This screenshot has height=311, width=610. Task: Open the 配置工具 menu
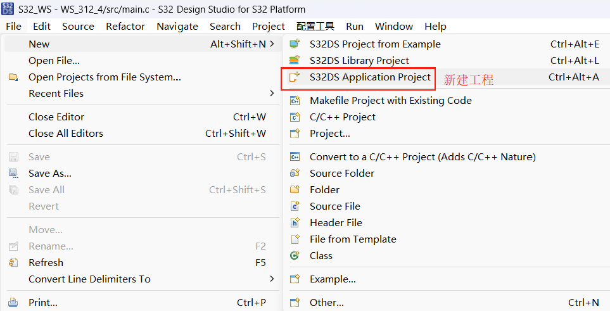[x=315, y=27]
